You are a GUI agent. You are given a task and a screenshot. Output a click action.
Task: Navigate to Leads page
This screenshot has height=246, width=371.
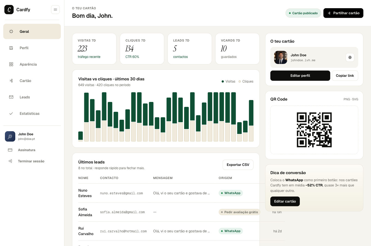(x=32, y=97)
